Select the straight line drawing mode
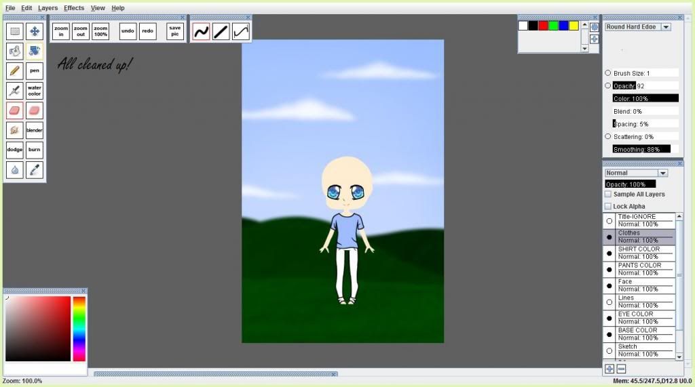The image size is (695, 387). click(221, 31)
